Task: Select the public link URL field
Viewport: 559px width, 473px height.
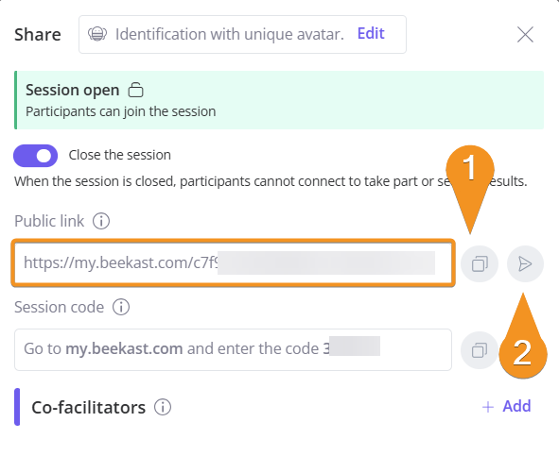Action: (x=234, y=263)
